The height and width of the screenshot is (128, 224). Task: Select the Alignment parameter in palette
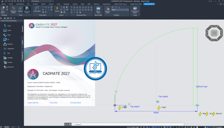(x=9, y=49)
